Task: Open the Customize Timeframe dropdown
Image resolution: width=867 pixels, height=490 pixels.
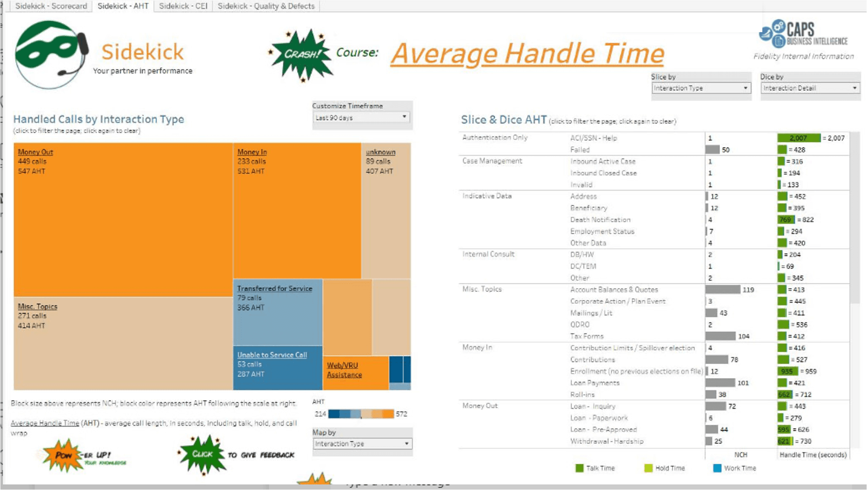Action: click(361, 117)
